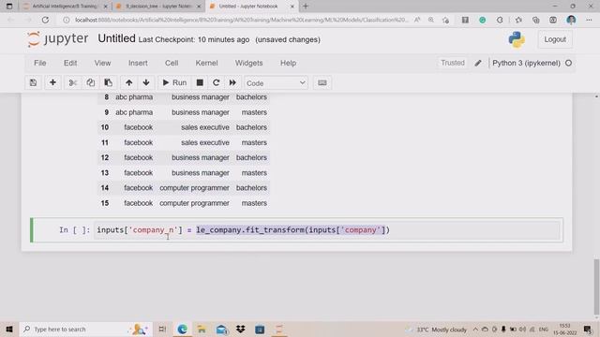Click inside the le_company.fit_transform code cell
Image resolution: width=600 pixels, height=337 pixels.
(327, 230)
